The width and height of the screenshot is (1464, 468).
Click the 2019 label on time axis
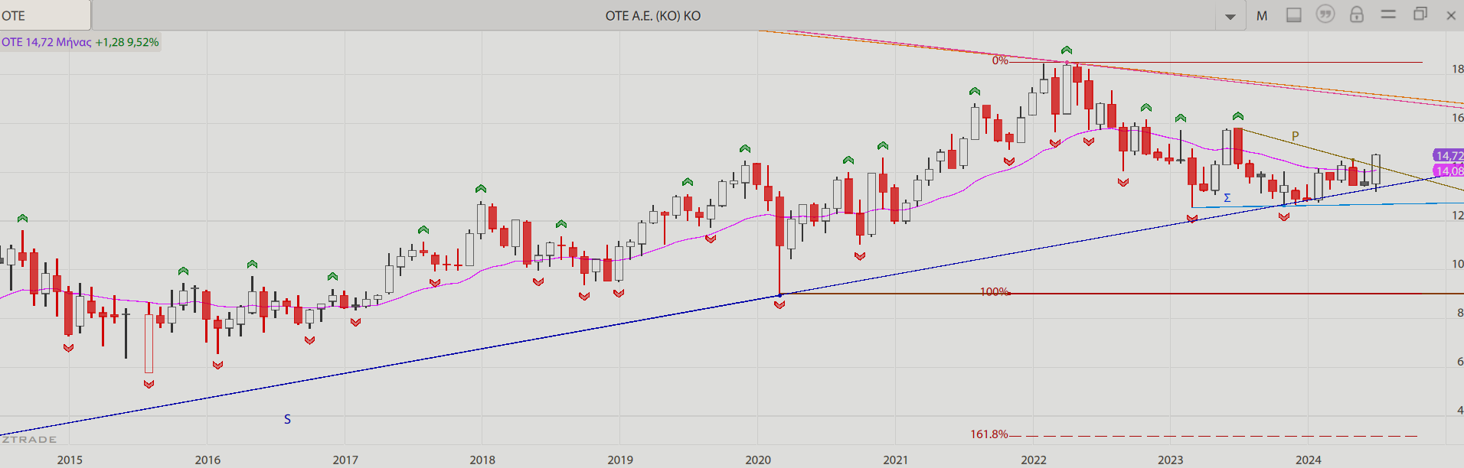620,460
